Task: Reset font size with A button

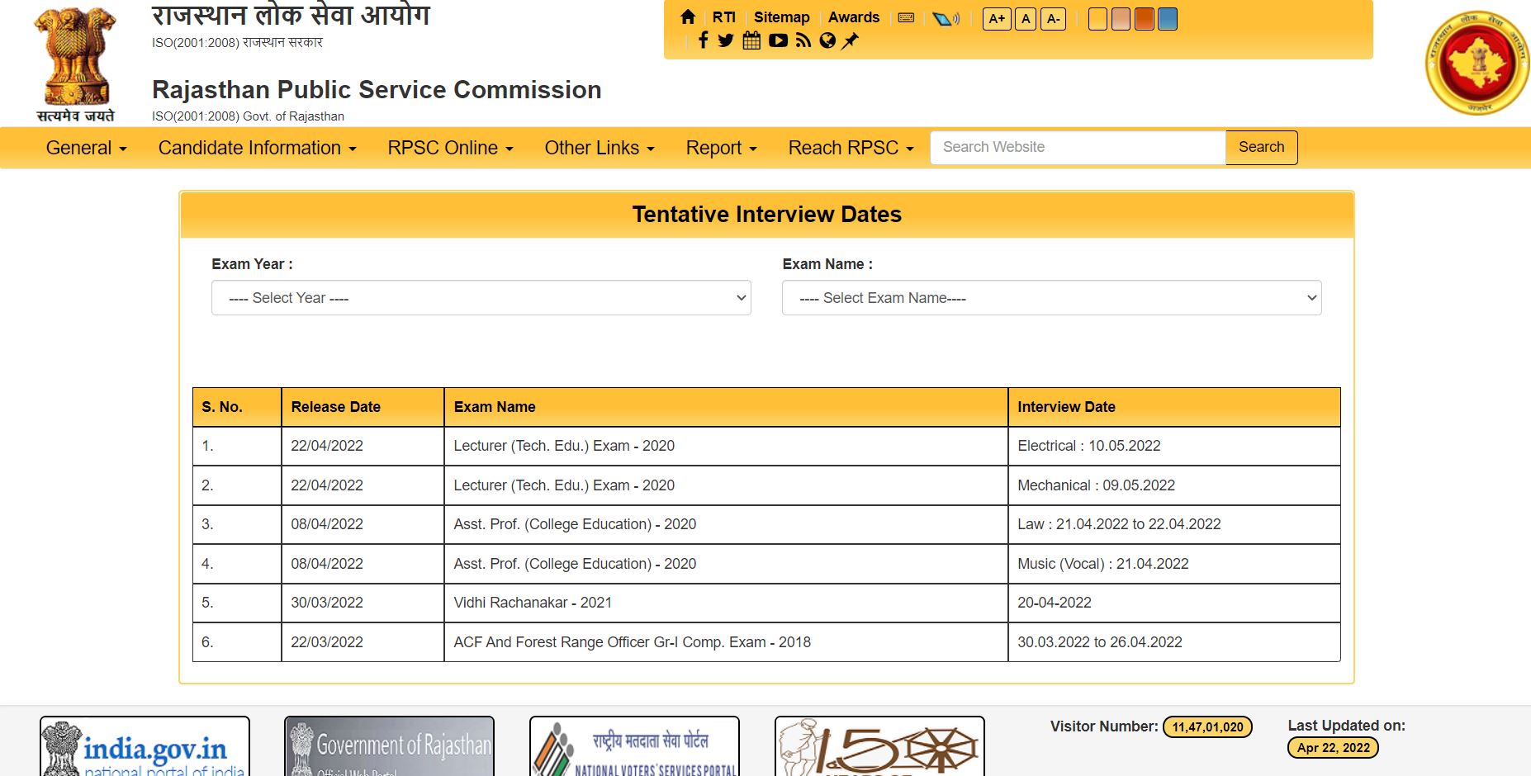Action: (1026, 19)
